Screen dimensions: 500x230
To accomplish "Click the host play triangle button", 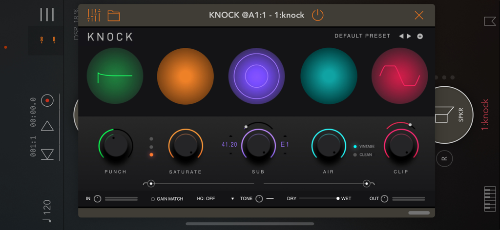I will pyautogui.click(x=47, y=126).
